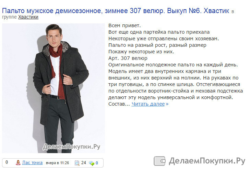Click the в группе label text

click(9, 17)
